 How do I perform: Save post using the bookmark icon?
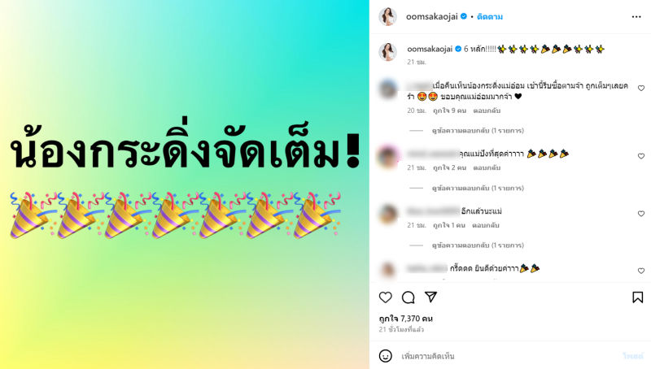coord(638,297)
